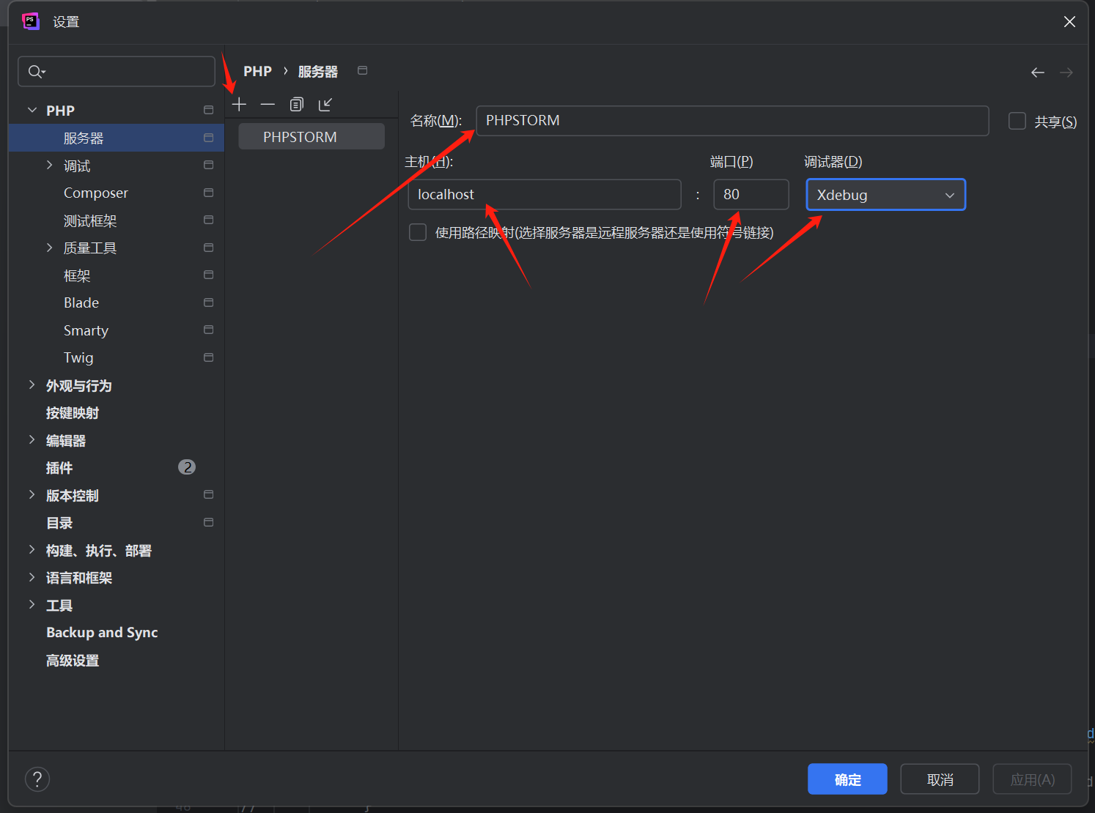Import server configuration using arrow icon
1095x813 pixels.
pos(325,105)
